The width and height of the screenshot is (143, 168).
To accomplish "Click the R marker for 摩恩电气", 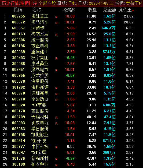I will 56,70.
